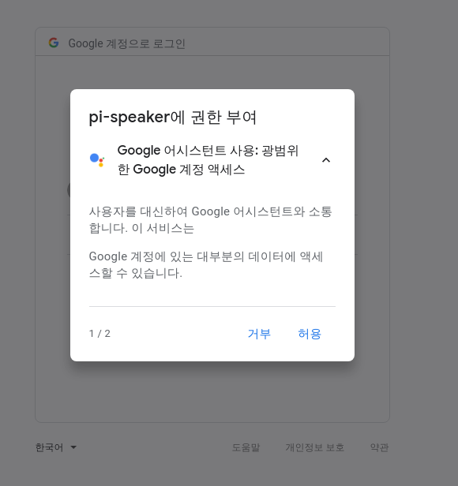The width and height of the screenshot is (458, 486).
Task: Click the 'Google 계정에 있는 대부분의' warning paragraph
Action: (x=206, y=265)
